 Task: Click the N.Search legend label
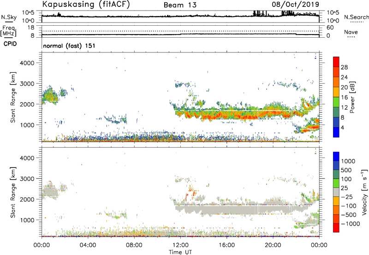[x=356, y=17]
